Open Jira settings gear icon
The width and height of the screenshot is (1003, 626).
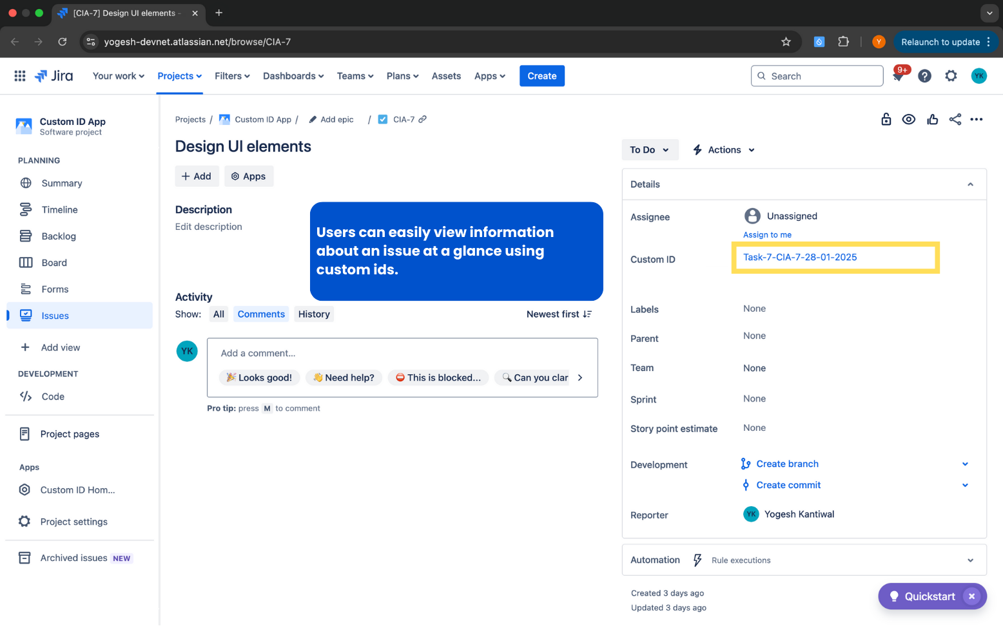point(951,76)
